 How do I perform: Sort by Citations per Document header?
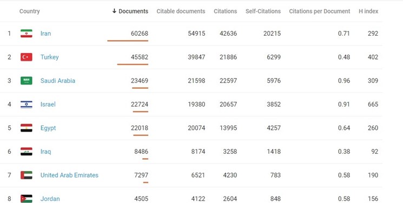pyautogui.click(x=320, y=11)
